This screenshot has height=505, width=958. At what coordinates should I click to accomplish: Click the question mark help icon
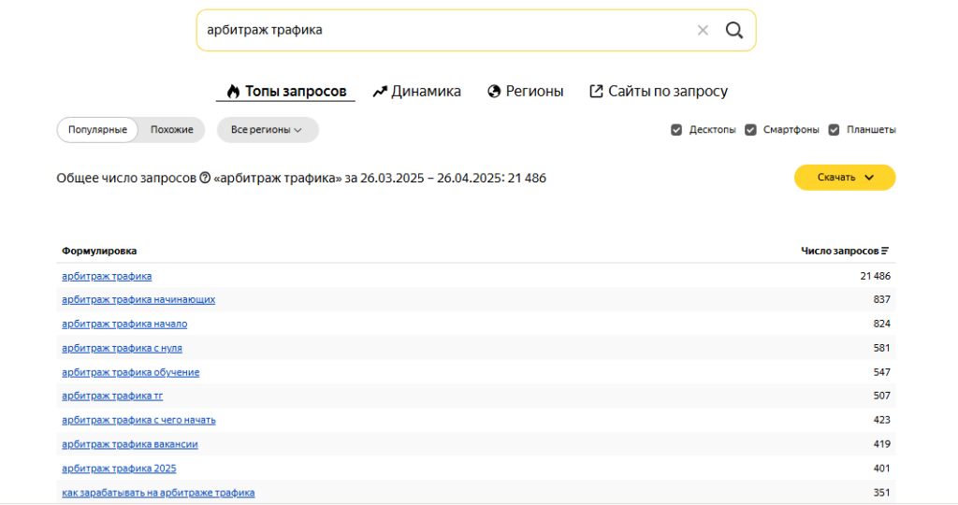click(x=205, y=178)
